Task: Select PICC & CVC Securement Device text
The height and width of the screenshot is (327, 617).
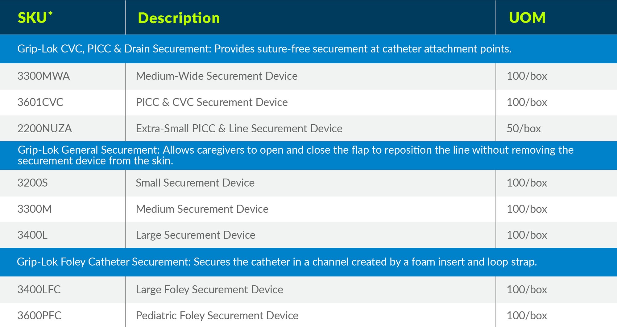Action: 212,102
